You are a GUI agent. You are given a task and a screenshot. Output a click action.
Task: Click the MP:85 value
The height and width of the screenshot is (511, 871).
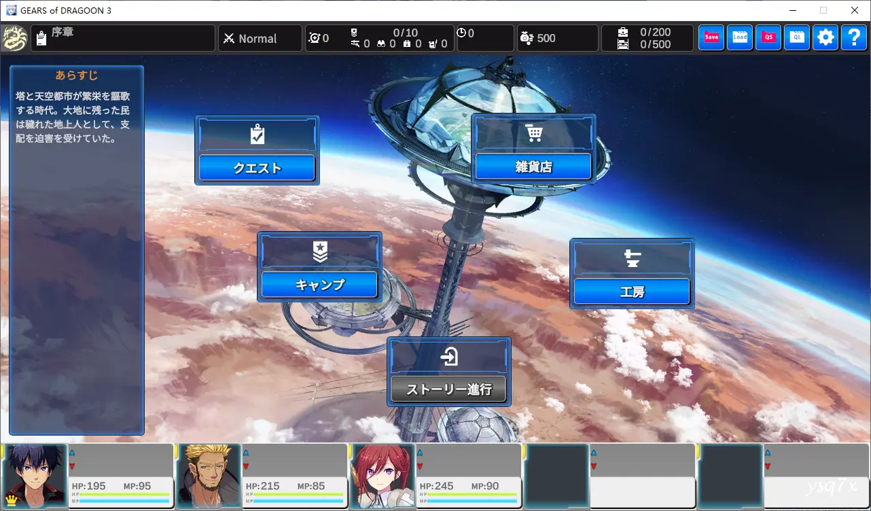[x=311, y=487]
